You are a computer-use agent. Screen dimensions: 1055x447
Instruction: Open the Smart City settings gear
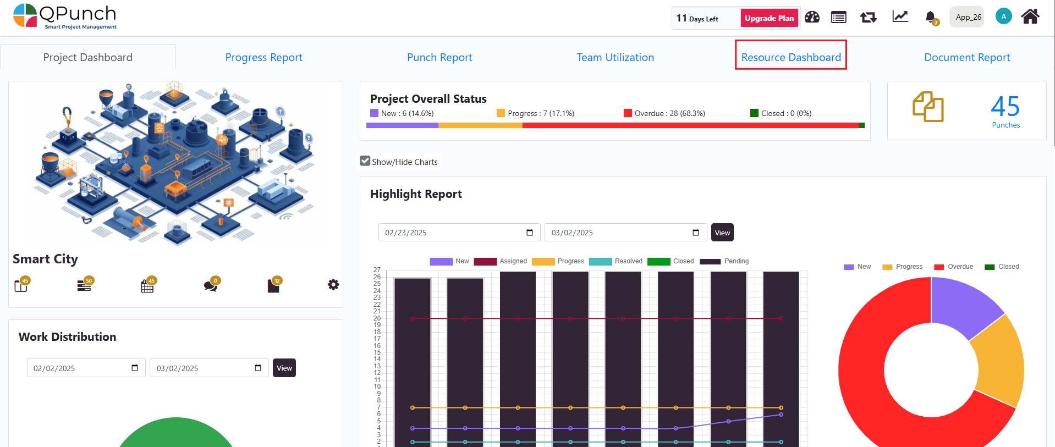point(333,285)
